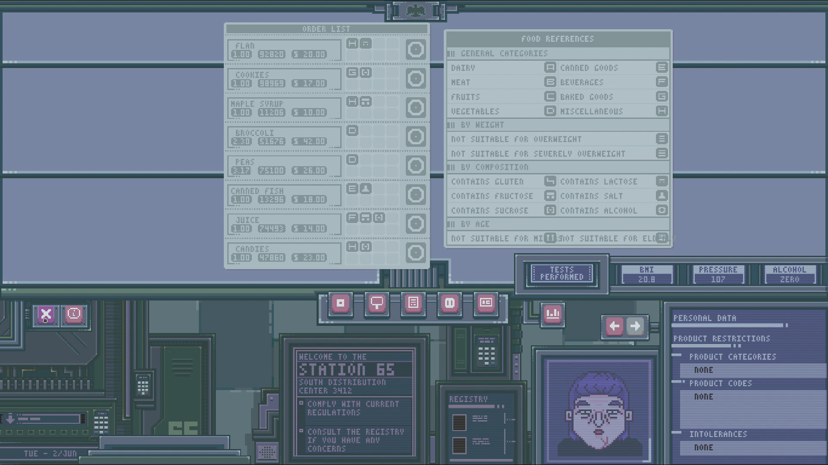
Task: Open the bar chart statistics button
Action: (x=552, y=314)
